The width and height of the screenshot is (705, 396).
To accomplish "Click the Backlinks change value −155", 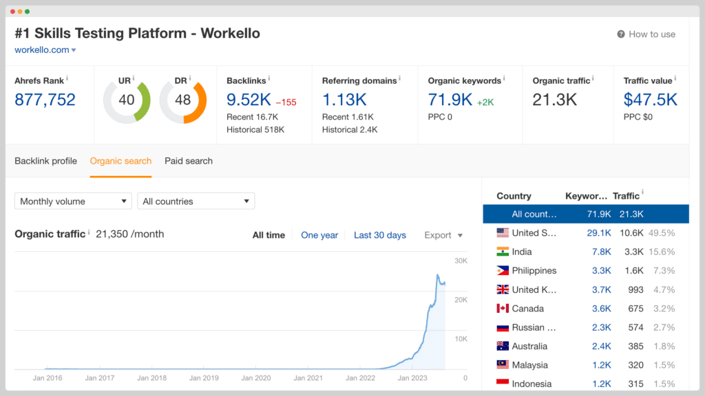I will [286, 102].
